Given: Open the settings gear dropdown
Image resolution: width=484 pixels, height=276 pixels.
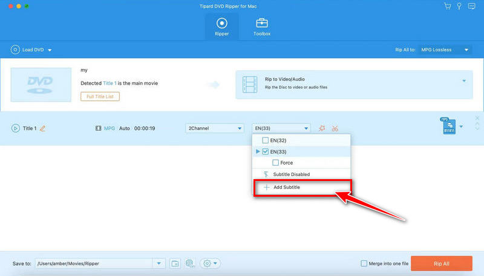Looking at the screenshot, I should click(210, 263).
